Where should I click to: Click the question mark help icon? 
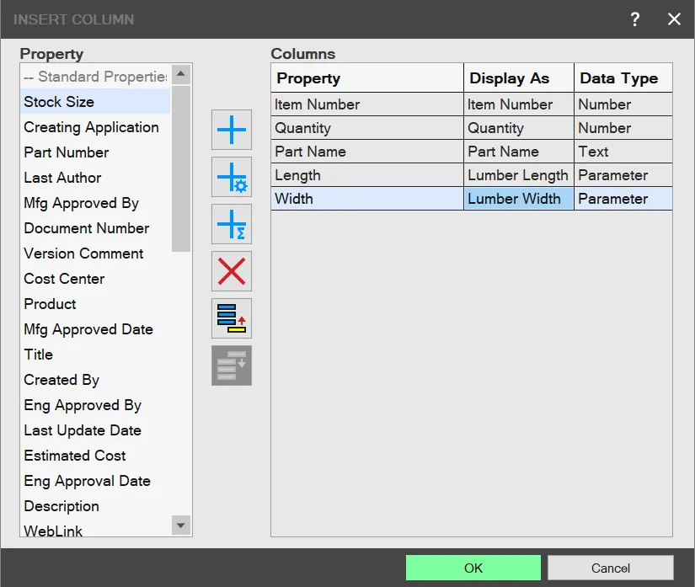(634, 19)
